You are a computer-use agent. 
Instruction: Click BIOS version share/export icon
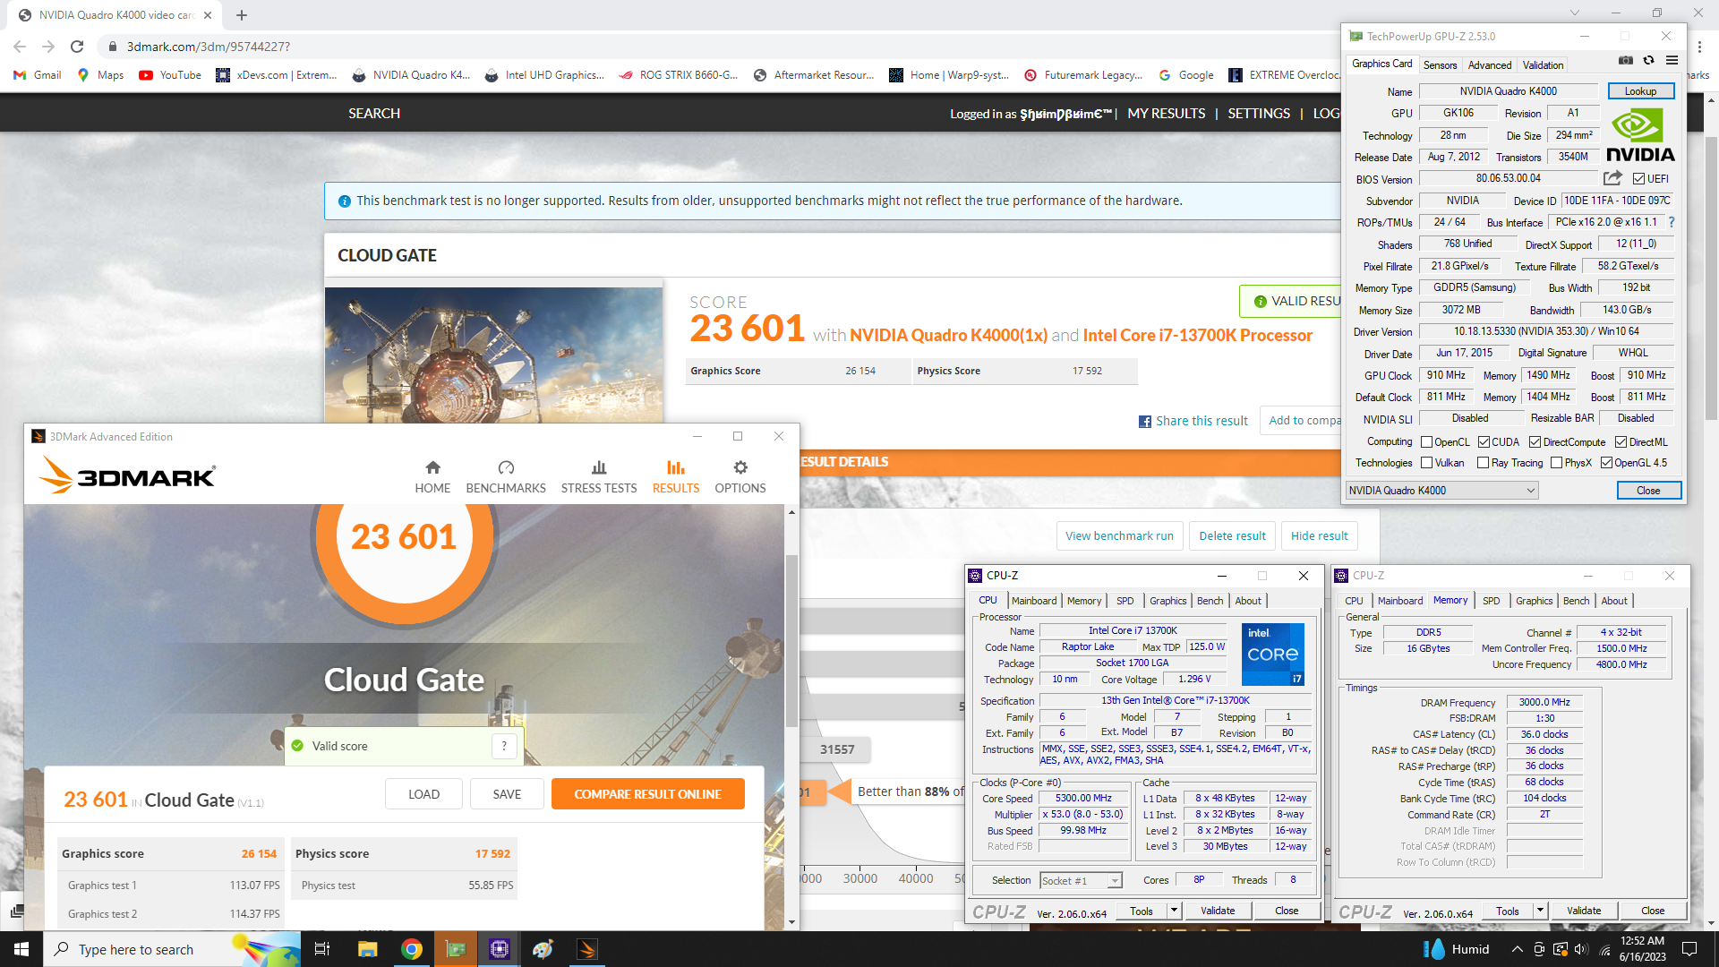[1612, 178]
